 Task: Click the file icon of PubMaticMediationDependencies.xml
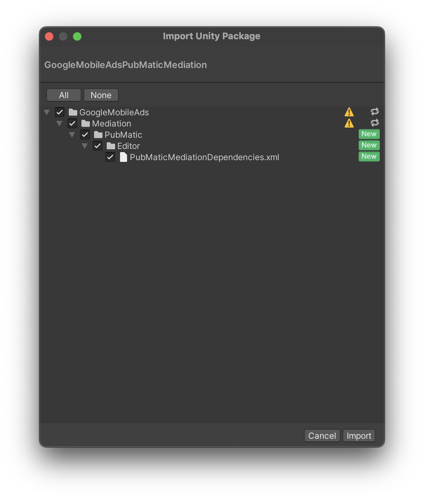tap(124, 157)
